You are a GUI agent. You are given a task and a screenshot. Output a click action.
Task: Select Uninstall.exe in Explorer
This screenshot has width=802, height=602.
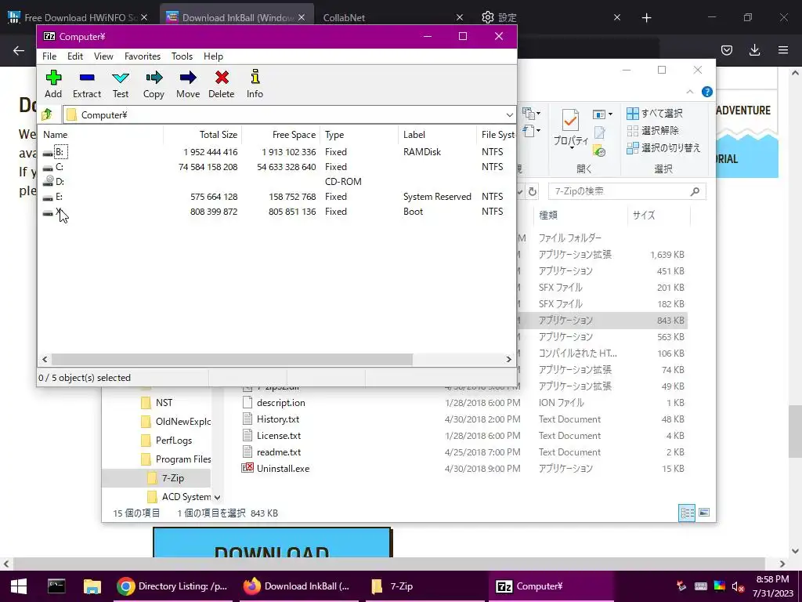click(x=283, y=469)
